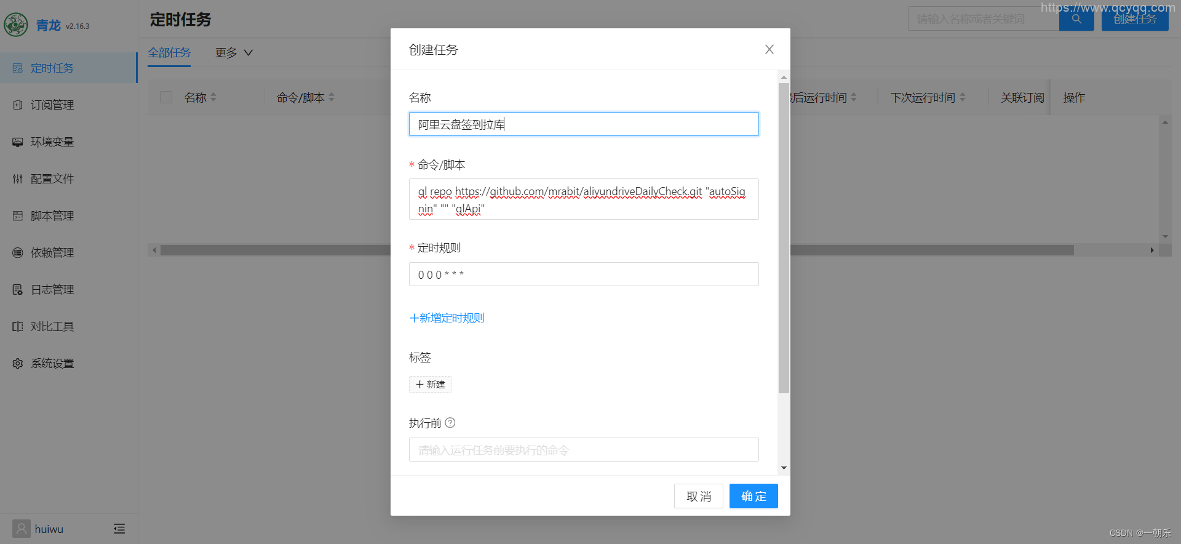Expand the 更多 dropdown
Screen dimensions: 1181x544
tap(234, 53)
